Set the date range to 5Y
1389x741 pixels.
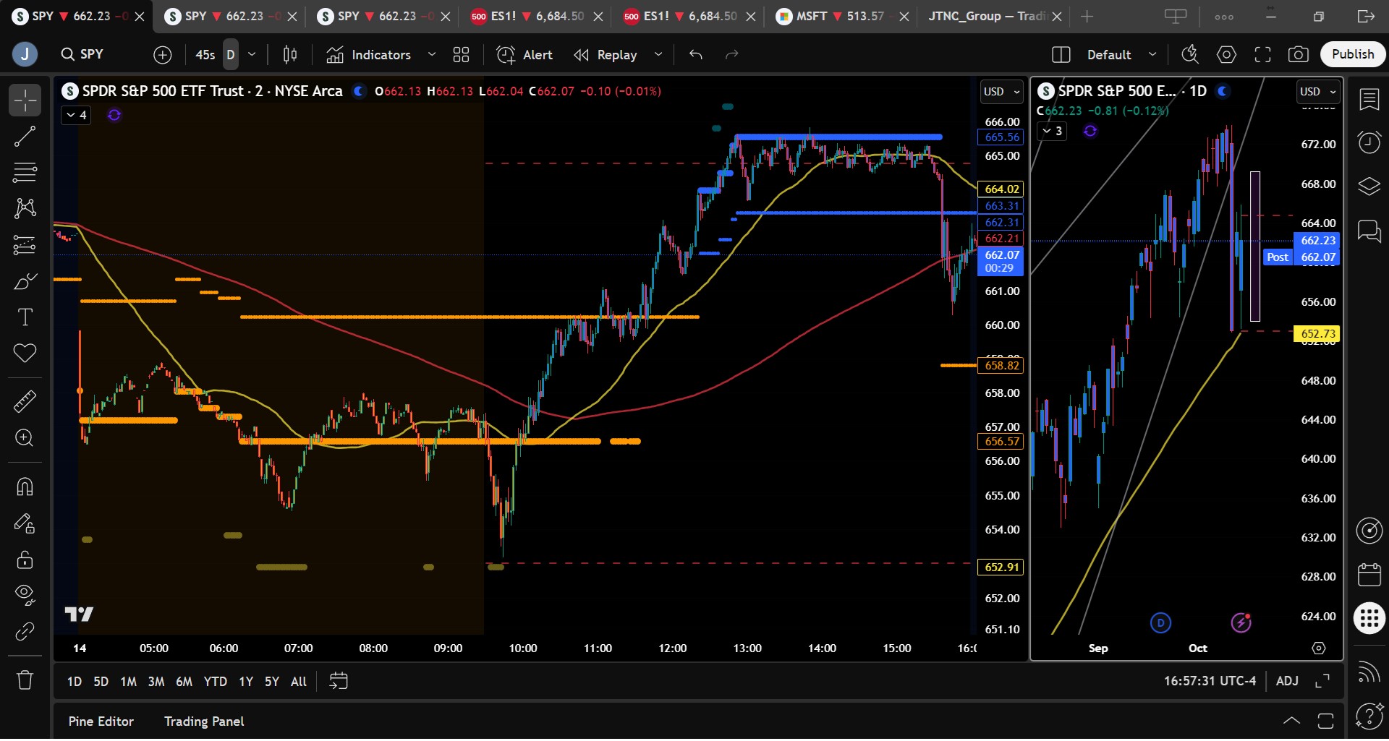pos(272,682)
